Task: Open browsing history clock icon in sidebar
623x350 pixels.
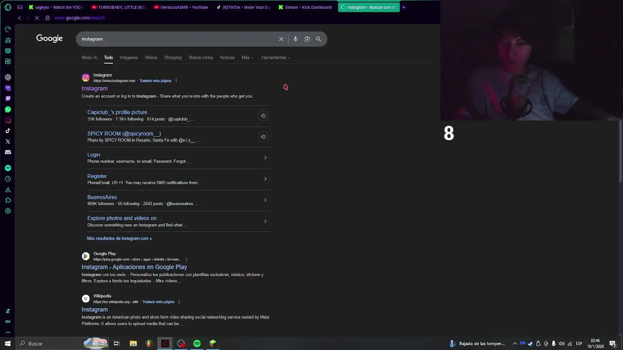Action: (x=8, y=179)
